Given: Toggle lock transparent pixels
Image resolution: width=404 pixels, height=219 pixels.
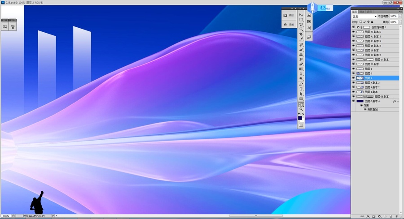Looking at the screenshot, I should (x=361, y=22).
